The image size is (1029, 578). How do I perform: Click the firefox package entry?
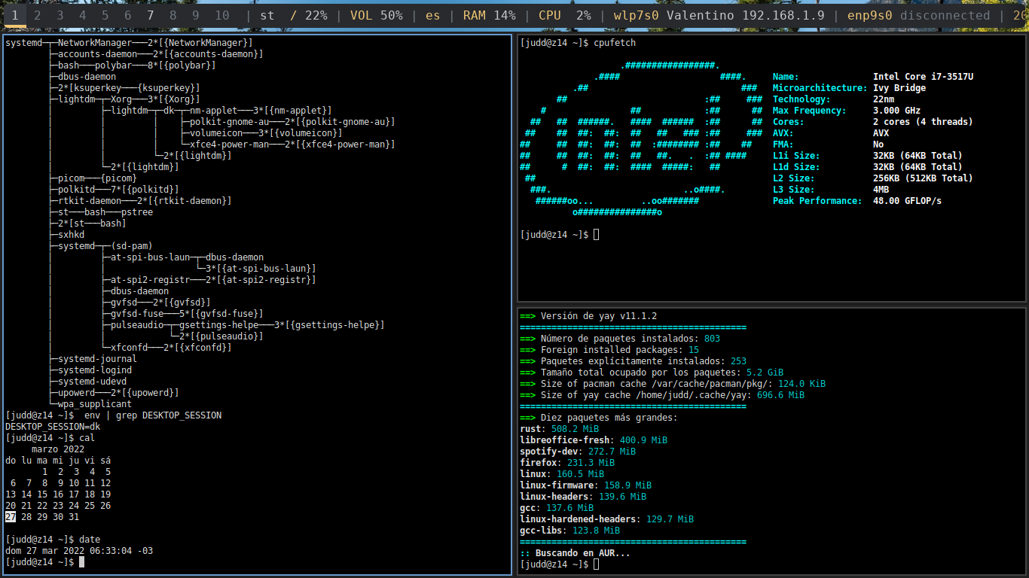tap(567, 463)
